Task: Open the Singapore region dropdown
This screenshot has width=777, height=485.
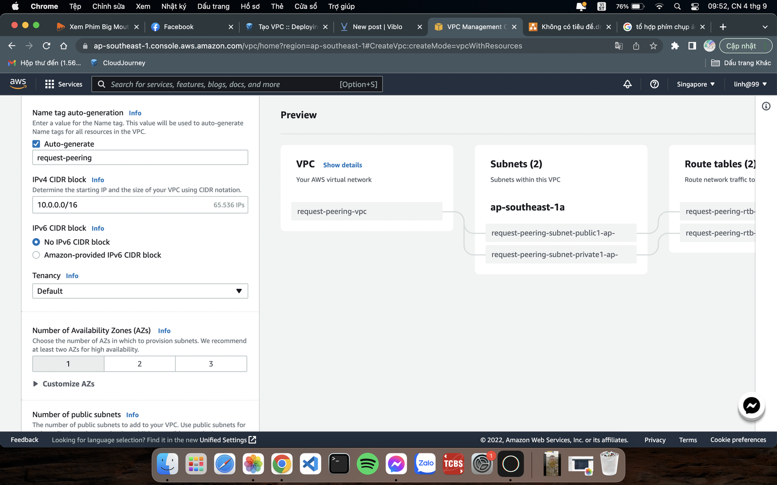Action: (x=696, y=84)
